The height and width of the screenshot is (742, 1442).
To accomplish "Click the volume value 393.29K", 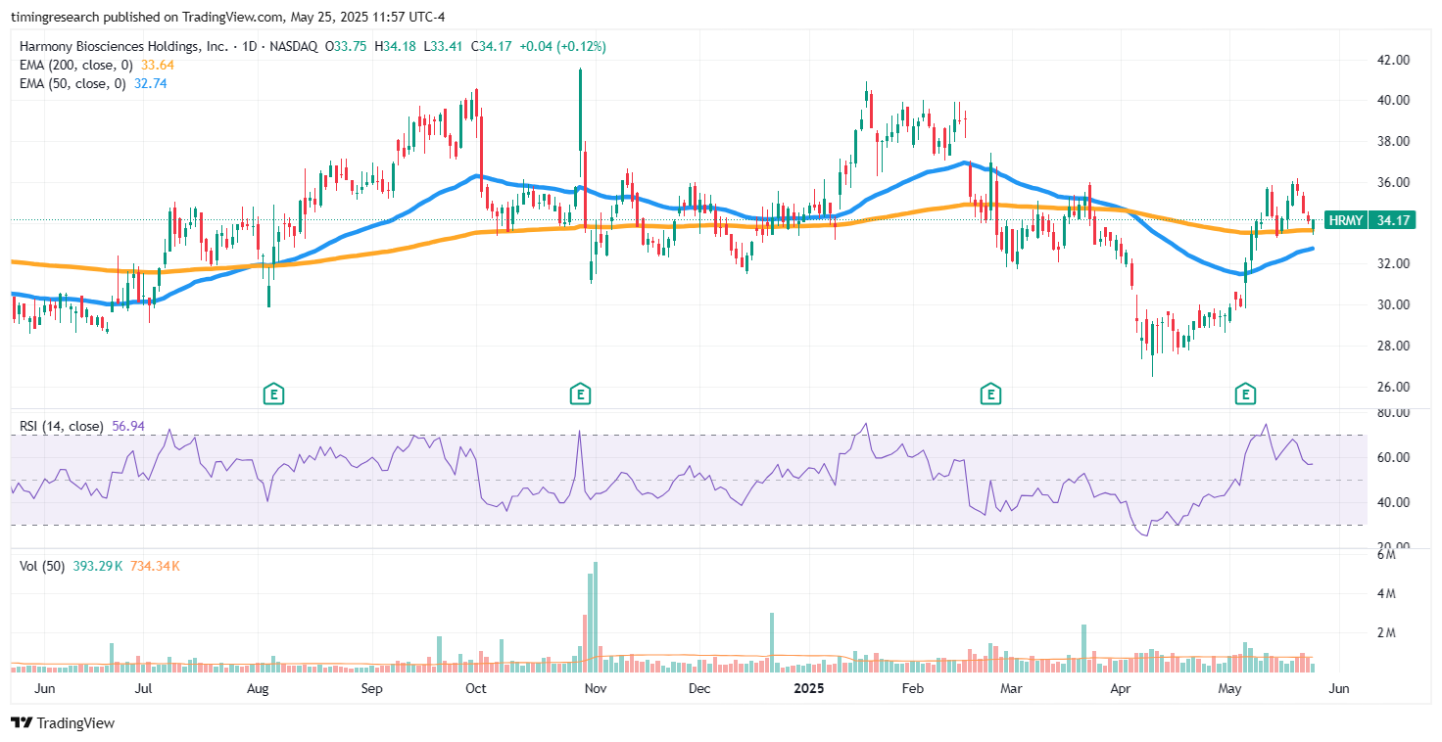I will (x=99, y=565).
